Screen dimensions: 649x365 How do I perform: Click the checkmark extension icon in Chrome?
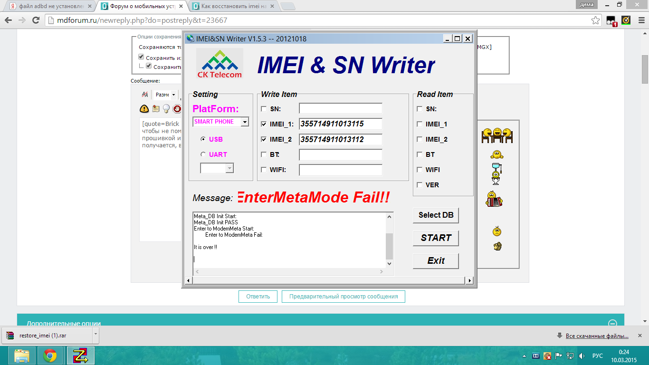[x=626, y=20]
